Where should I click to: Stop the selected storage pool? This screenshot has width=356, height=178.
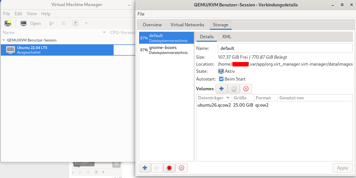click(169, 168)
